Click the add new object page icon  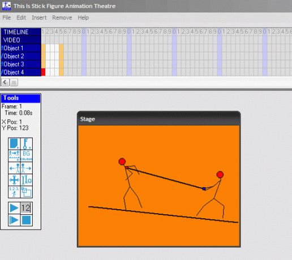[x=14, y=144]
